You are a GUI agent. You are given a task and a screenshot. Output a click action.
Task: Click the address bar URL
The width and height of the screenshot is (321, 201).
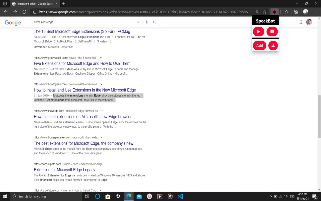pyautogui.click(x=145, y=12)
